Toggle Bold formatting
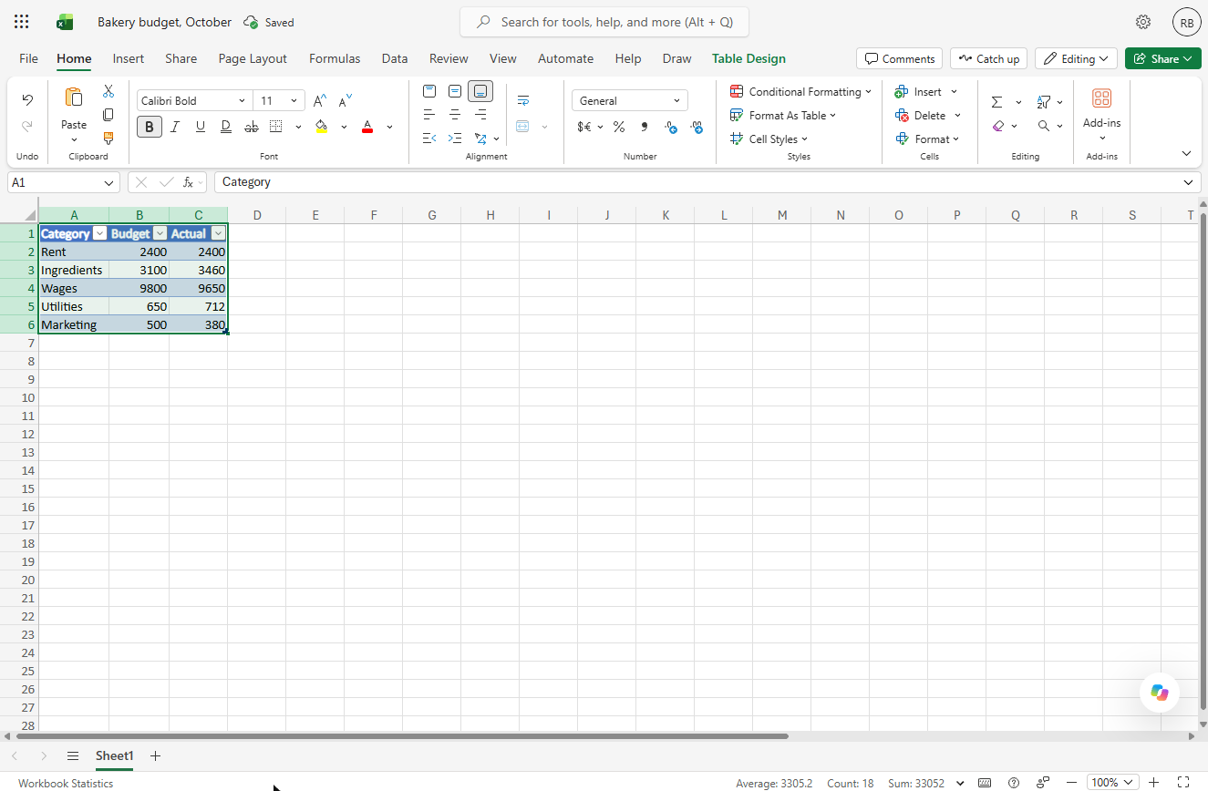Viewport: 1208px width, 791px height. tap(150, 127)
